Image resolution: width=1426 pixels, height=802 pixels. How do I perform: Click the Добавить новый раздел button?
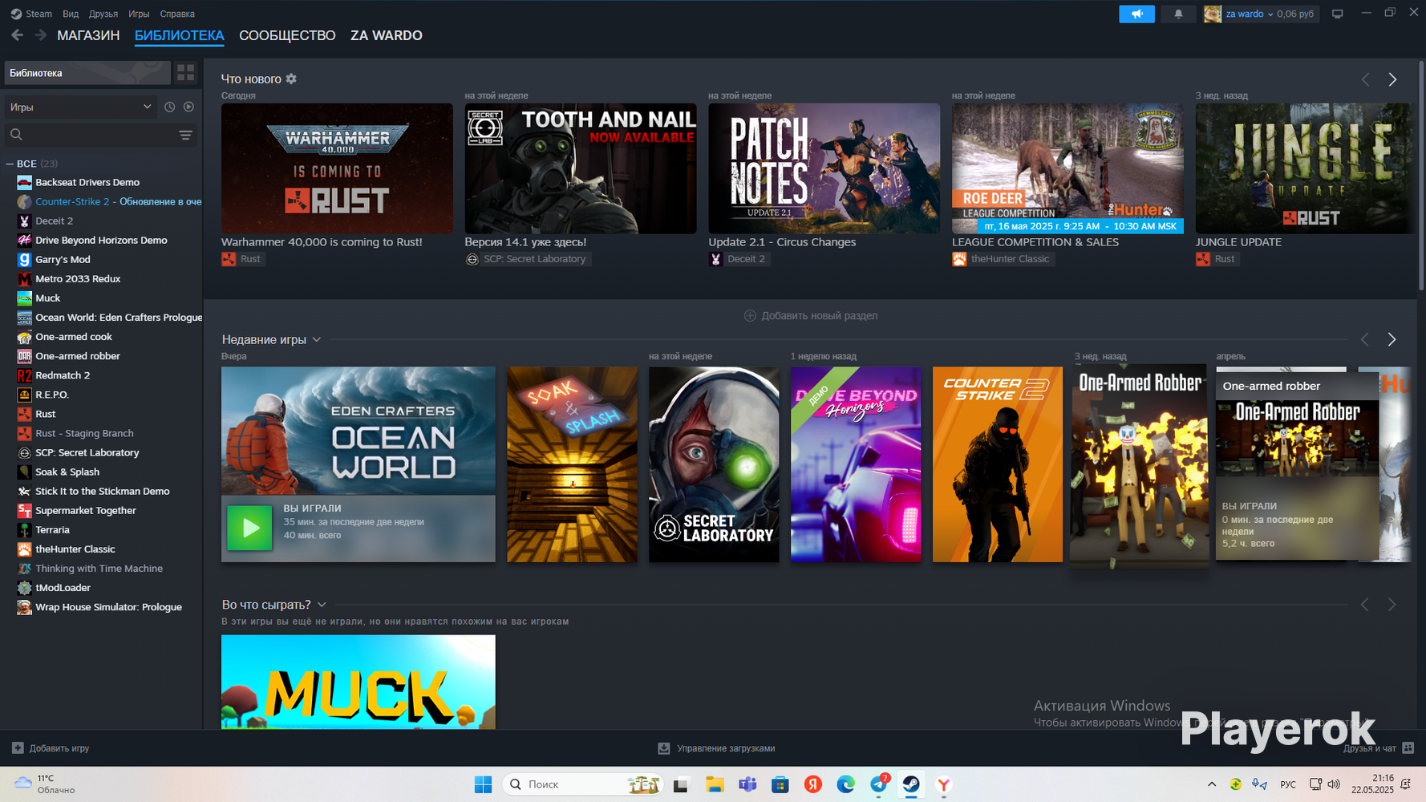pyautogui.click(x=811, y=315)
